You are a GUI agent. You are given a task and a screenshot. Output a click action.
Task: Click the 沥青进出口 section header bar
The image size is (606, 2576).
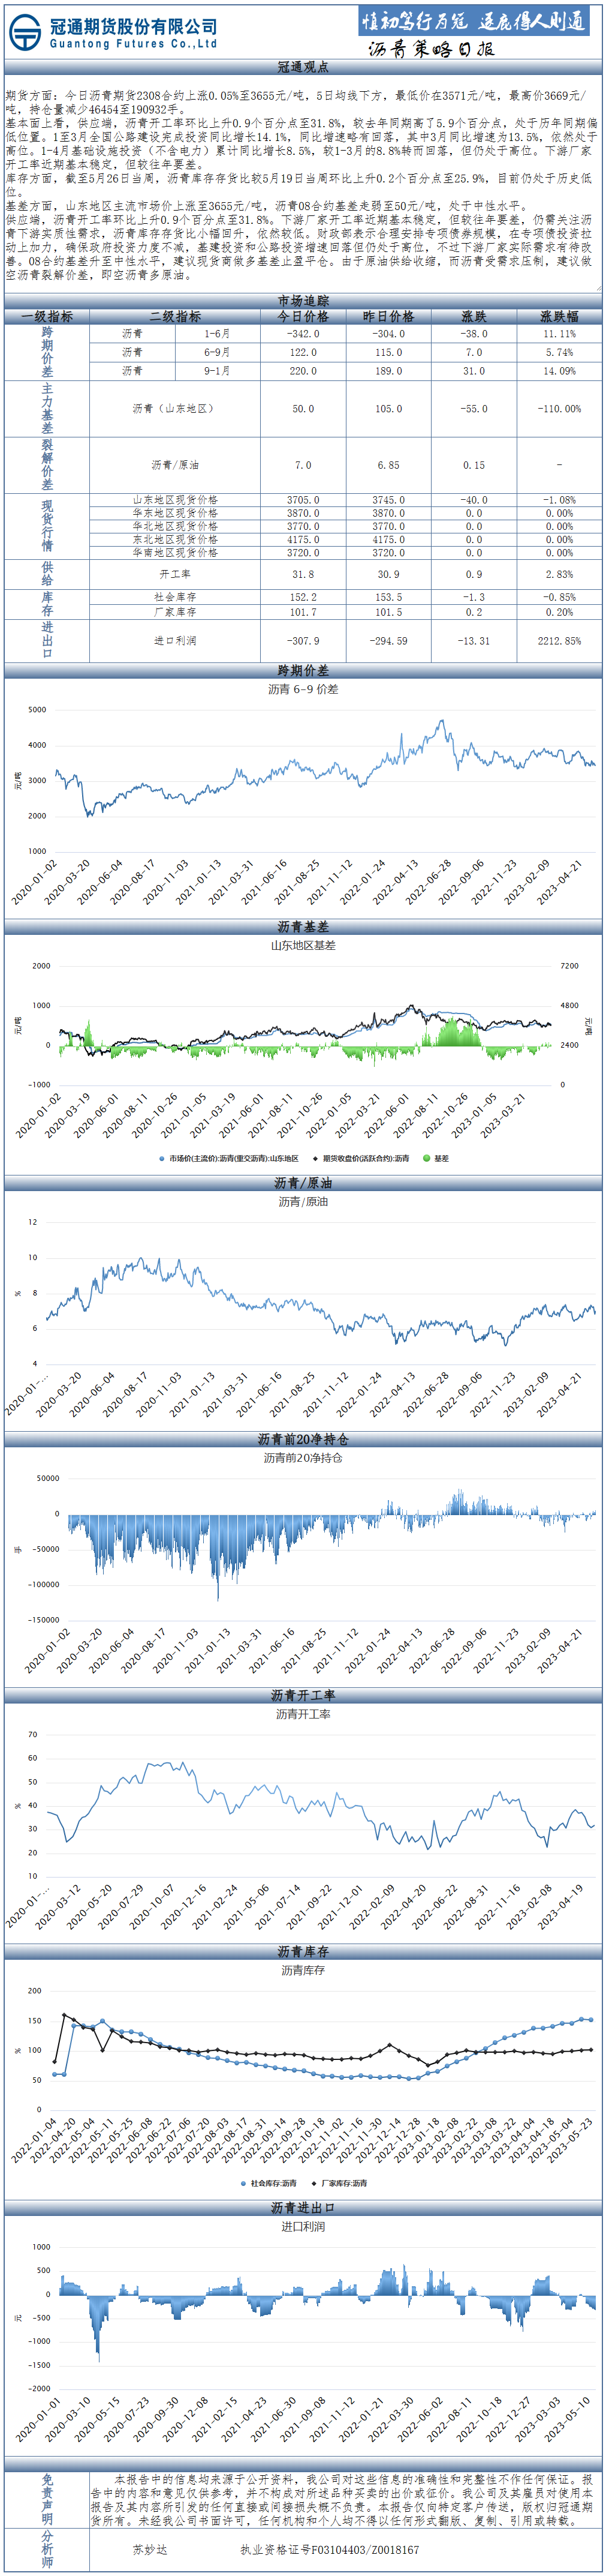[x=303, y=2207]
